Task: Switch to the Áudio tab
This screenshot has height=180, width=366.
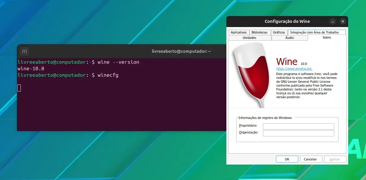Action: coord(290,38)
